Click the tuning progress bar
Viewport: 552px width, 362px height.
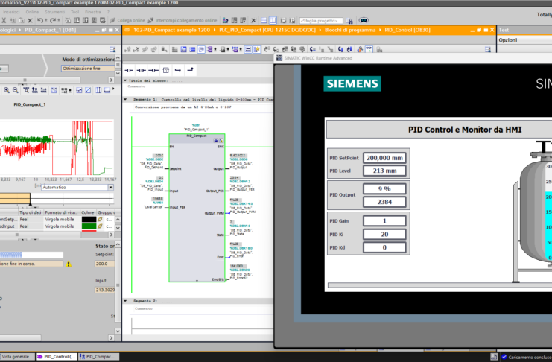point(31,255)
